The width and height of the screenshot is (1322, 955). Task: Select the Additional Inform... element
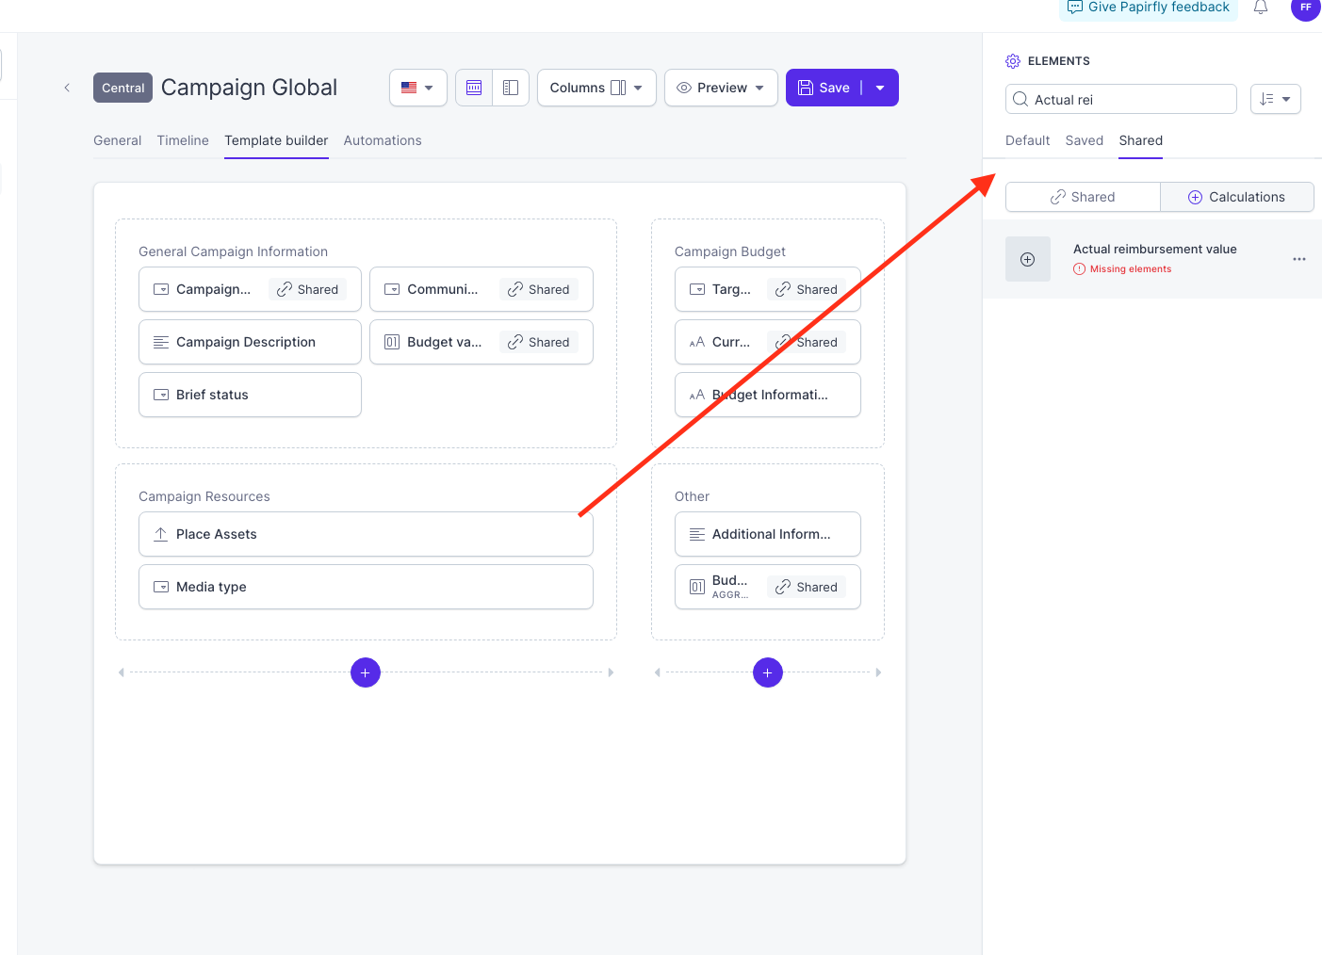tap(768, 534)
